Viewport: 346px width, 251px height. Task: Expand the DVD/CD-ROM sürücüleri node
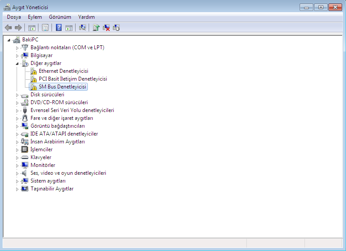tap(17, 103)
